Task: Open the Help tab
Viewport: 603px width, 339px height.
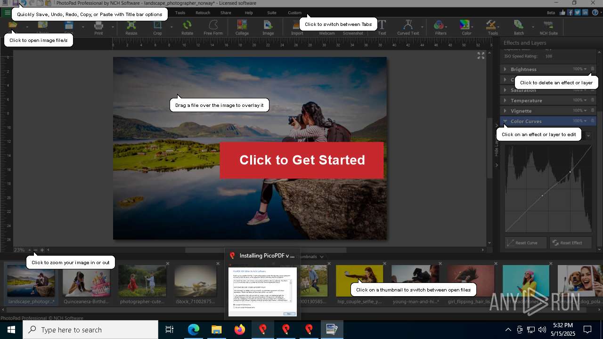Action: tap(249, 13)
